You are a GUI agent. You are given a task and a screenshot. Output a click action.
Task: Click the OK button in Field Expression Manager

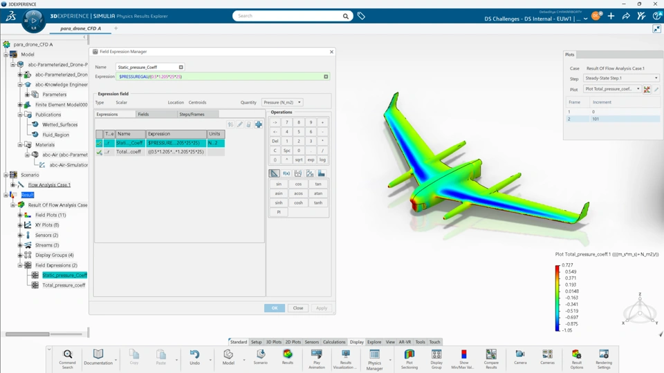pos(274,308)
